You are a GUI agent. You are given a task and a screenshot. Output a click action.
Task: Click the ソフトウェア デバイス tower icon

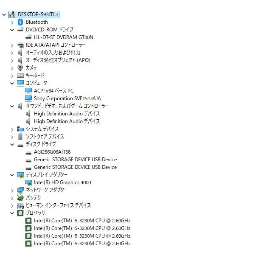pyautogui.click(x=20, y=137)
